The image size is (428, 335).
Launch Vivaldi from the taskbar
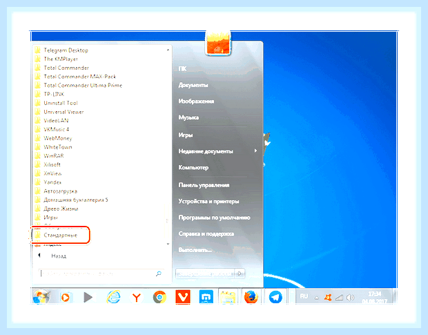pyautogui.click(x=183, y=297)
